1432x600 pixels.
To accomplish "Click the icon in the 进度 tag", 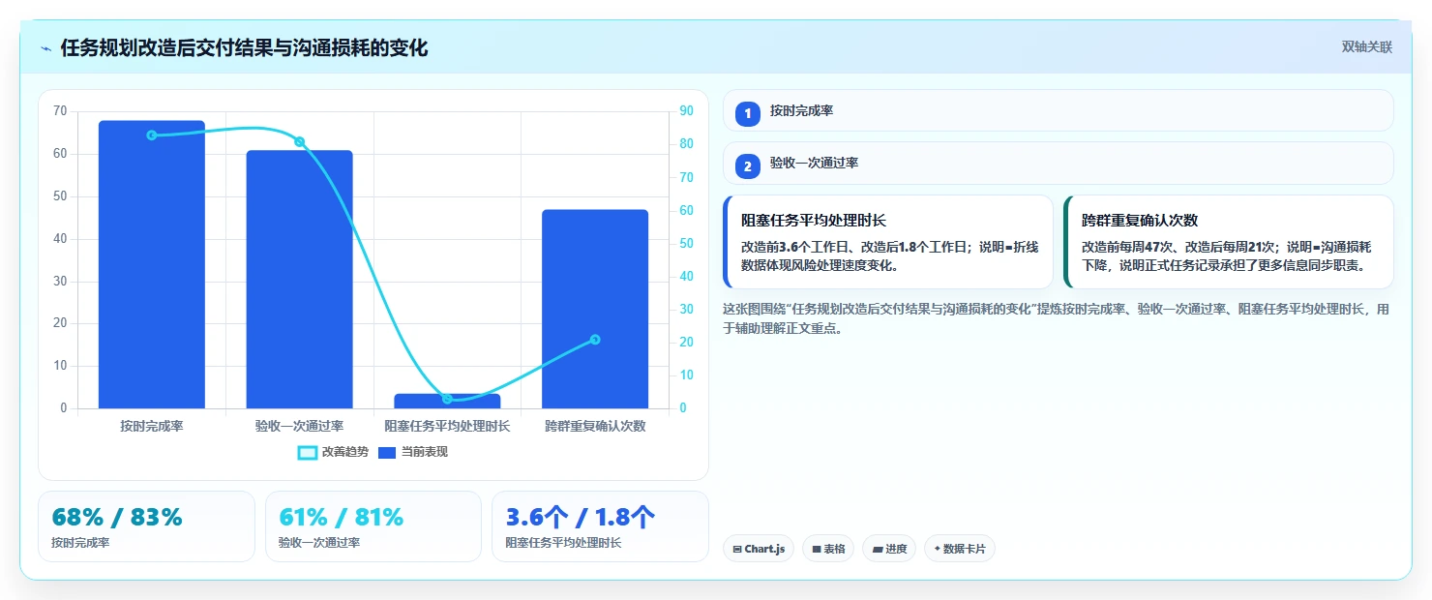I will point(878,549).
